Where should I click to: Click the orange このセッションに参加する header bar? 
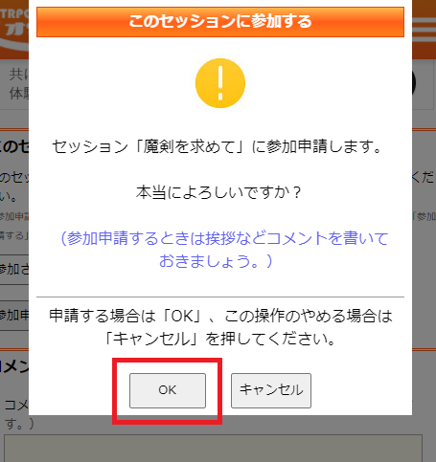(220, 22)
